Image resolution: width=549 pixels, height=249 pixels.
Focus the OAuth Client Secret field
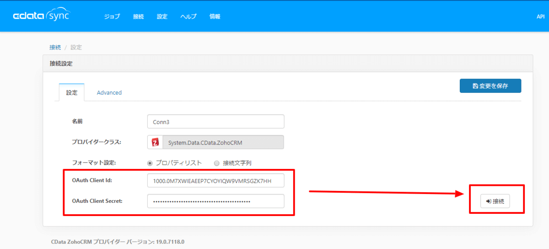pyautogui.click(x=215, y=201)
